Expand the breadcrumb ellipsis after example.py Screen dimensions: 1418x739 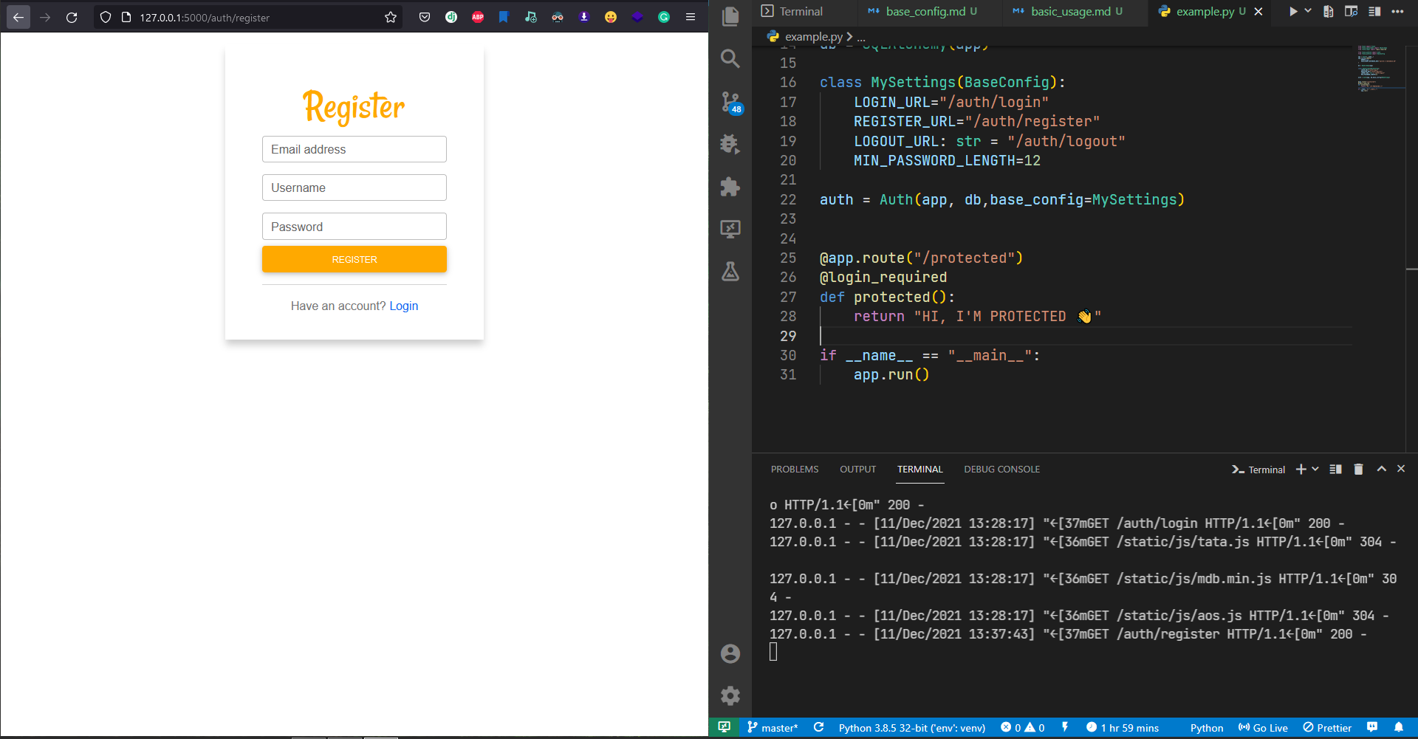861,37
